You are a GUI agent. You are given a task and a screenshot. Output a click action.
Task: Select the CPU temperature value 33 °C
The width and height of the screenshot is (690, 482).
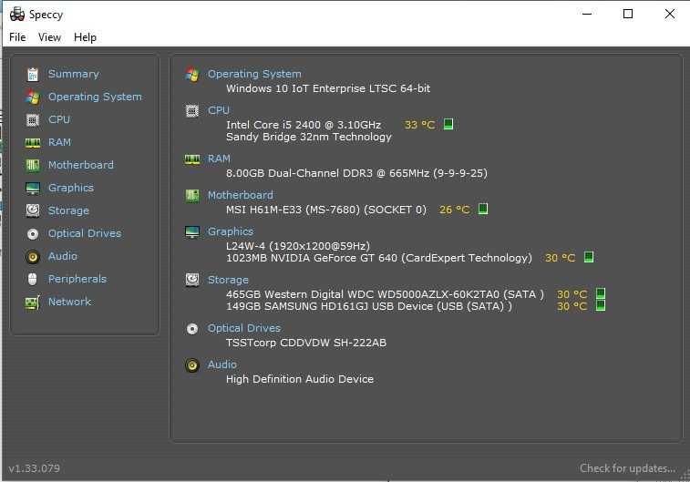coord(419,126)
